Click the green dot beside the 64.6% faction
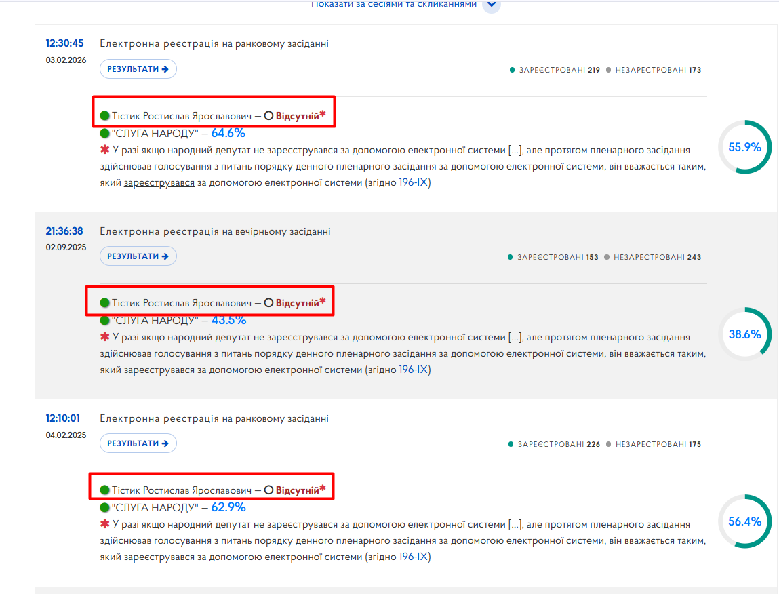Screen dimensions: 779x594 click(104, 133)
